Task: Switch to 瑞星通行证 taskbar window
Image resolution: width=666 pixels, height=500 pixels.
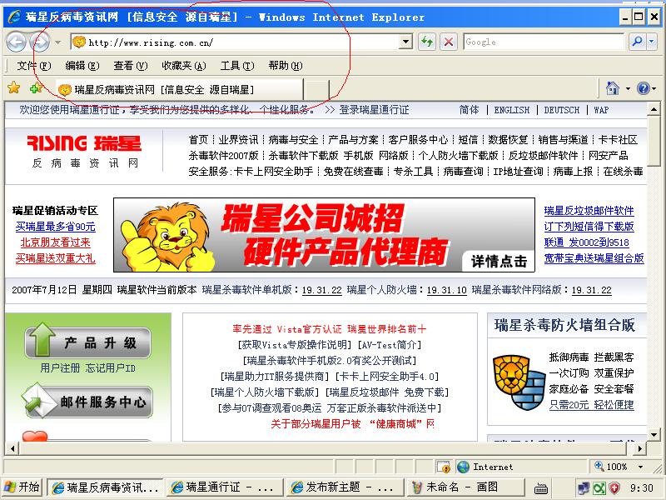Action: point(224,487)
